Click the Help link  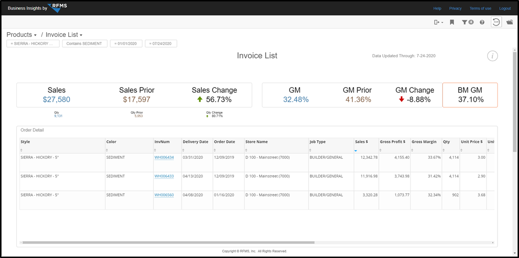coord(437,8)
